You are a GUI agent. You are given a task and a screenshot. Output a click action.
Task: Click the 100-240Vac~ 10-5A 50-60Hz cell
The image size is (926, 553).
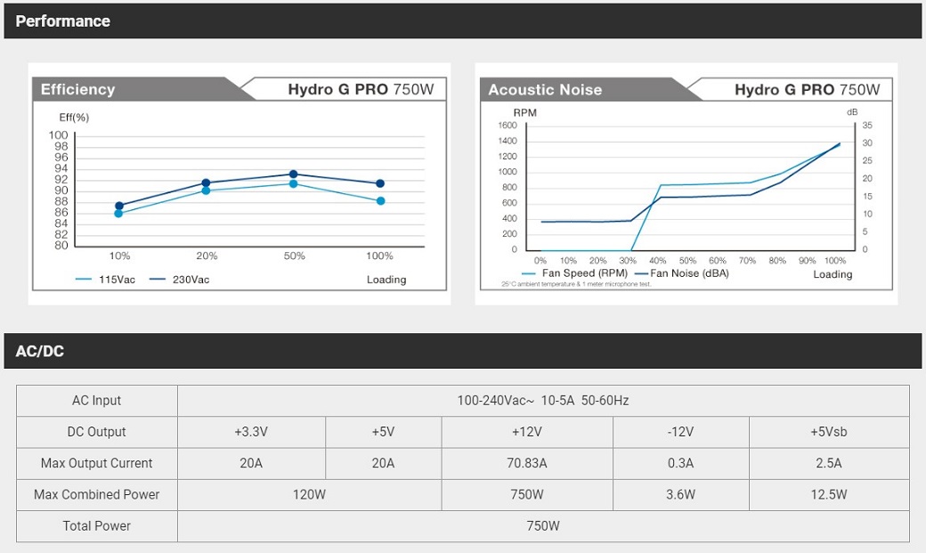tap(543, 401)
